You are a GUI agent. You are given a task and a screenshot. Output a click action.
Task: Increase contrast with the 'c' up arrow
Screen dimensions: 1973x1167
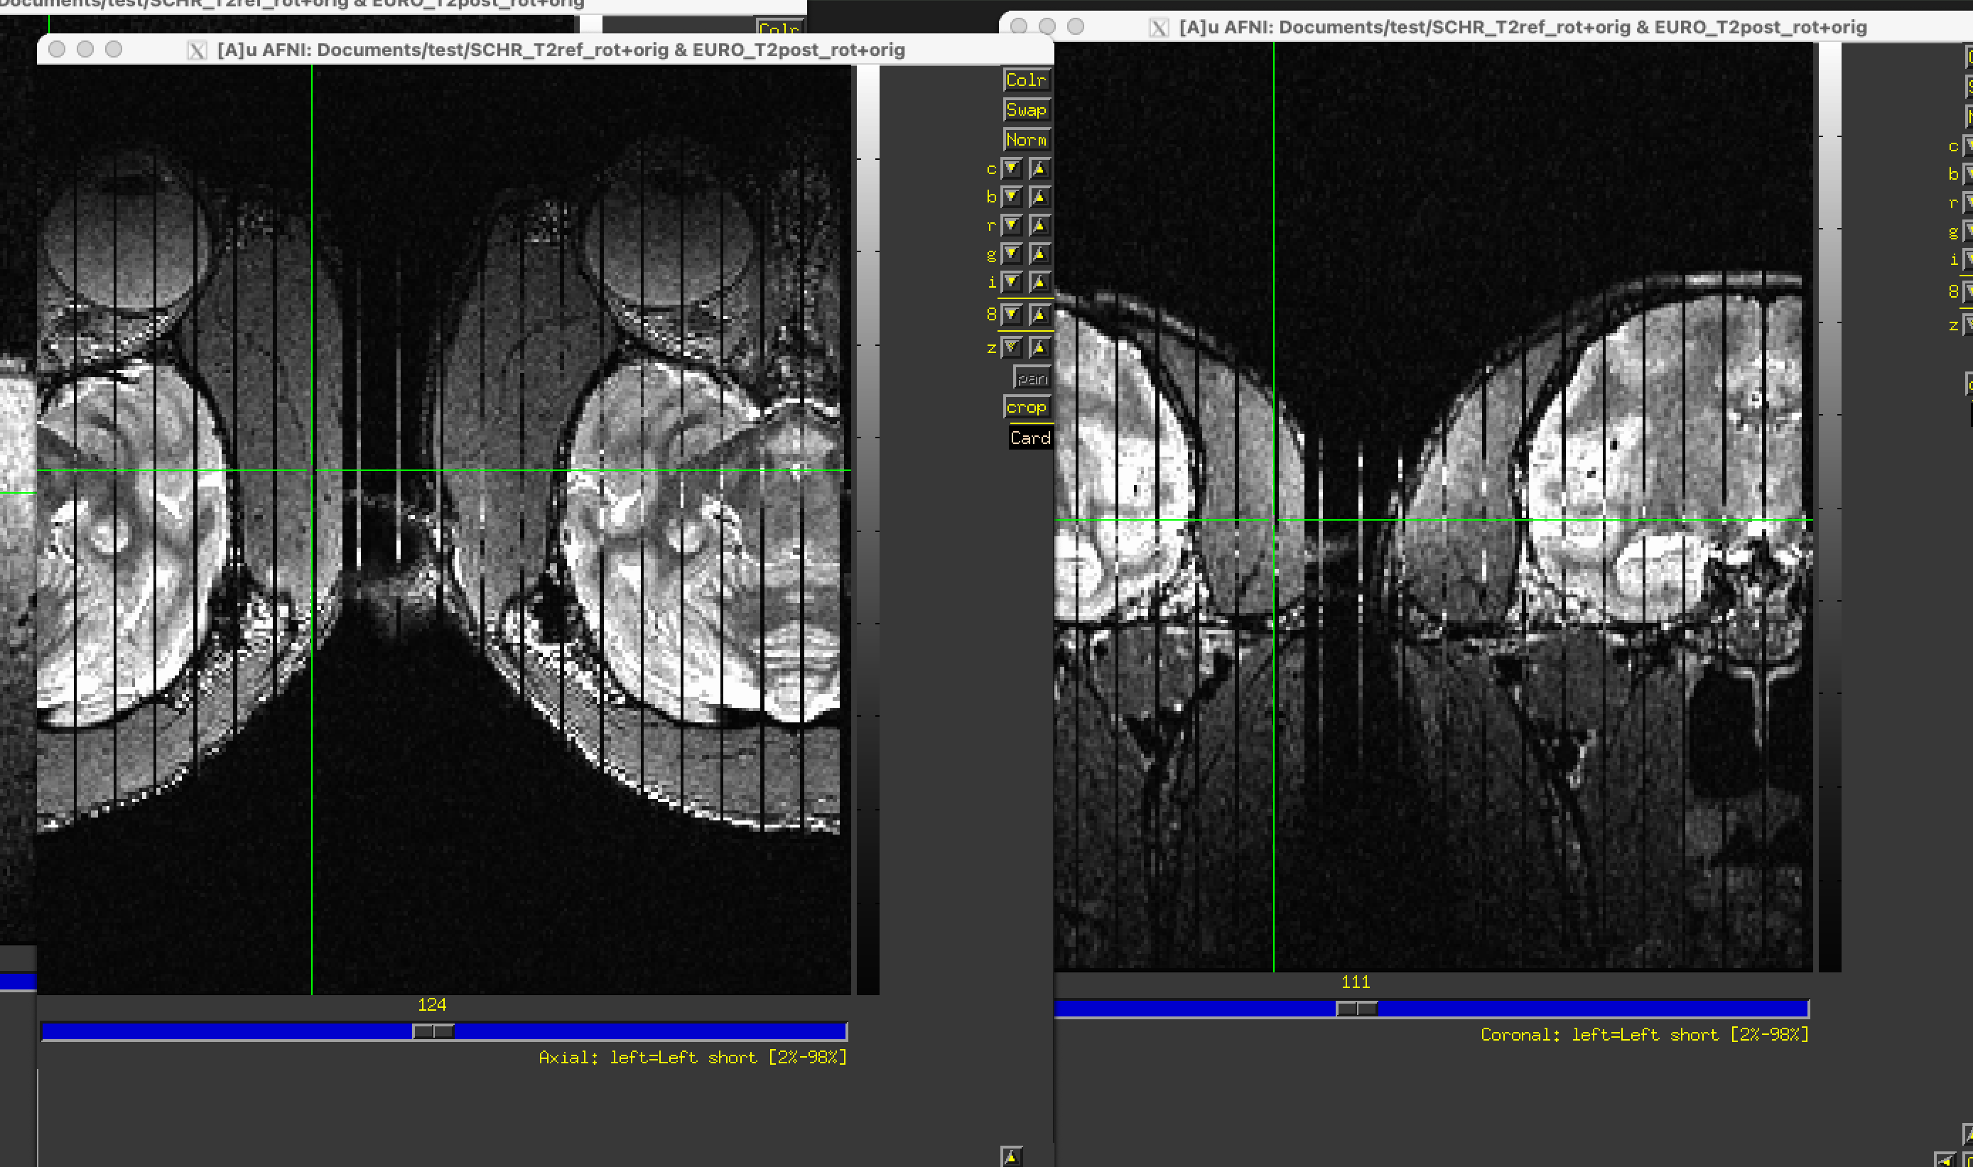(1039, 168)
